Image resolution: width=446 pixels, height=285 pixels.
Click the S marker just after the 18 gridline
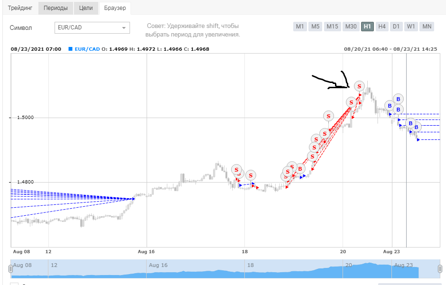tap(251, 175)
